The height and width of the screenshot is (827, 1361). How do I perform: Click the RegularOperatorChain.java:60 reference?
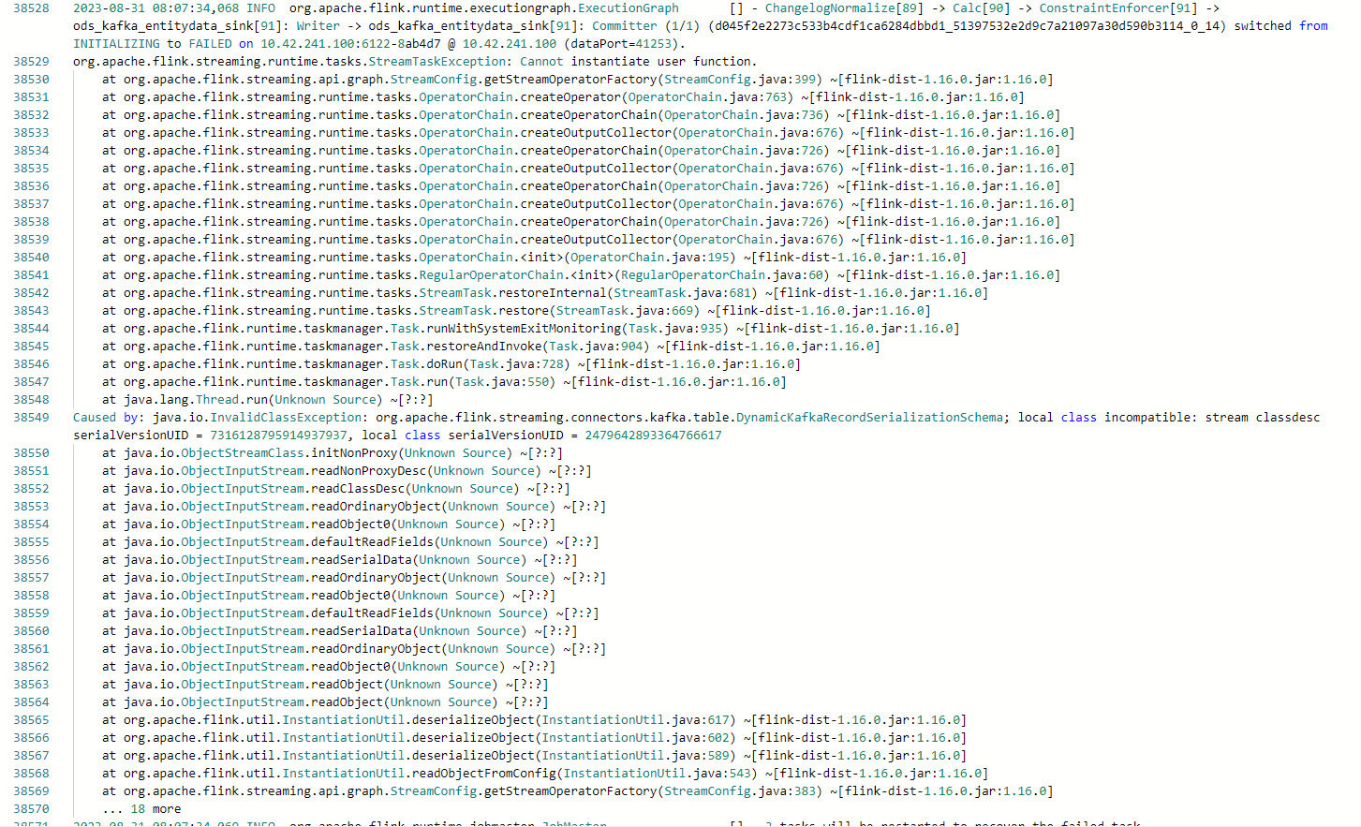(722, 275)
